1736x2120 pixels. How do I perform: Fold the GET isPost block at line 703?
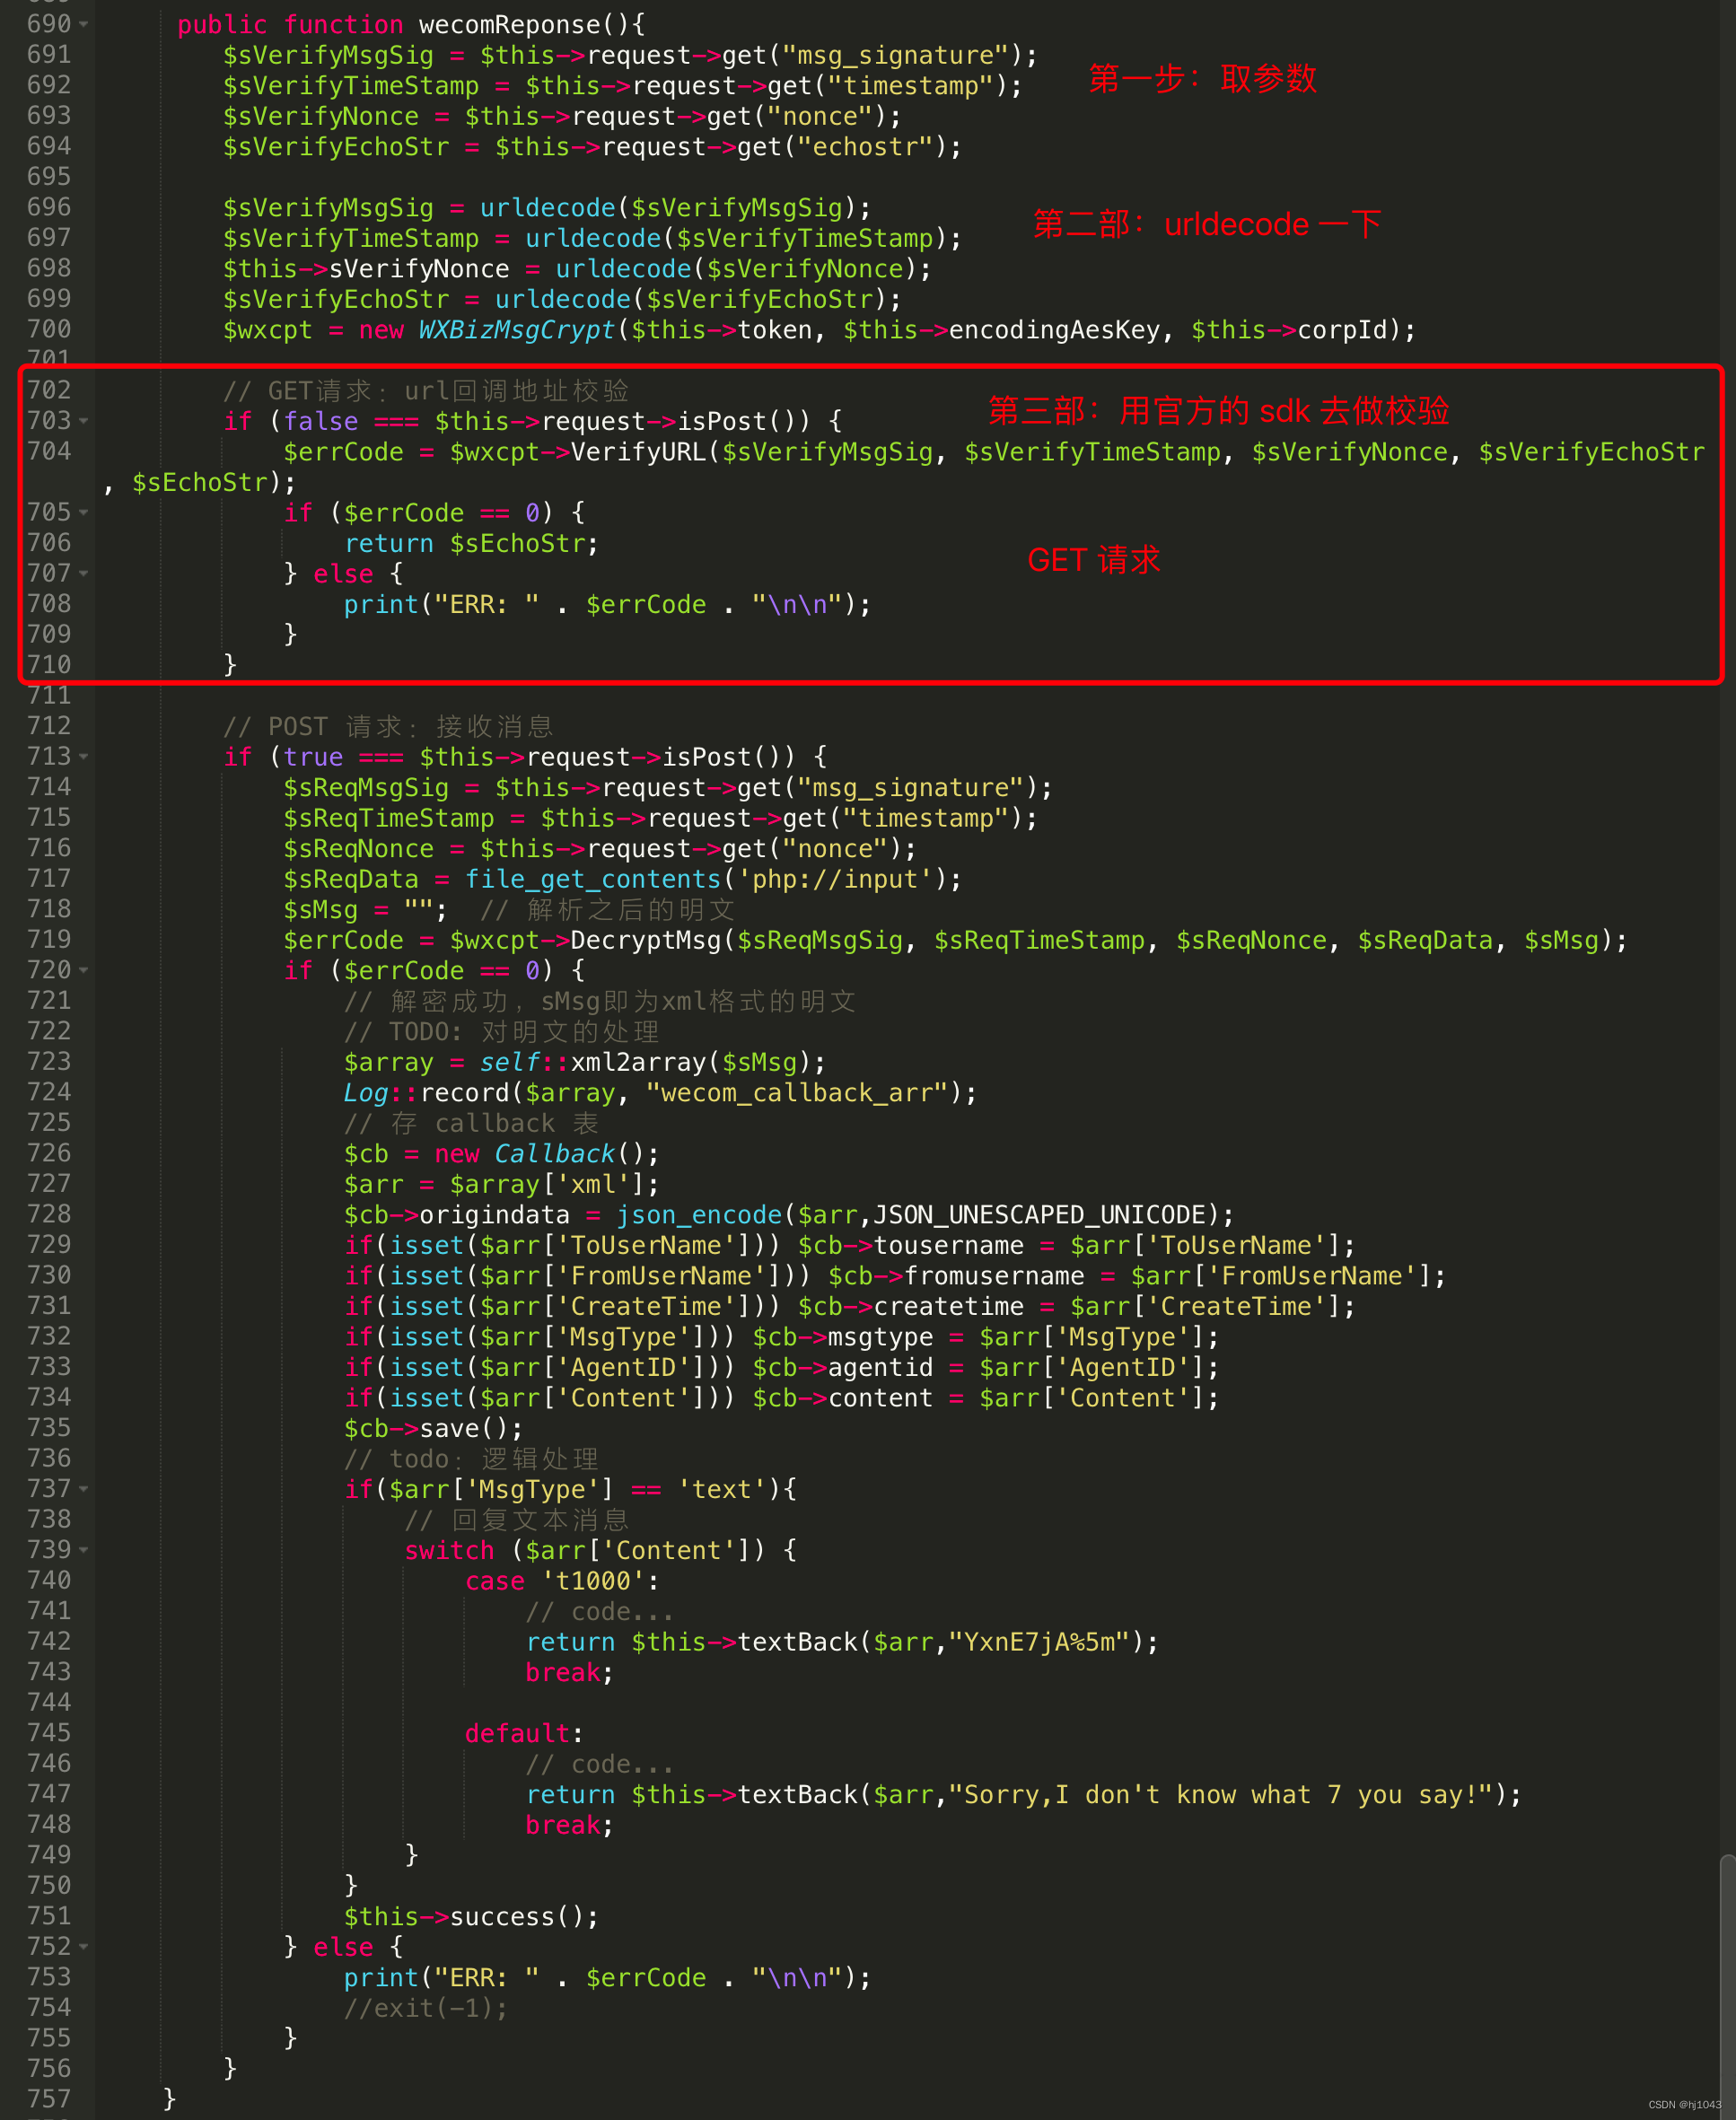point(84,421)
